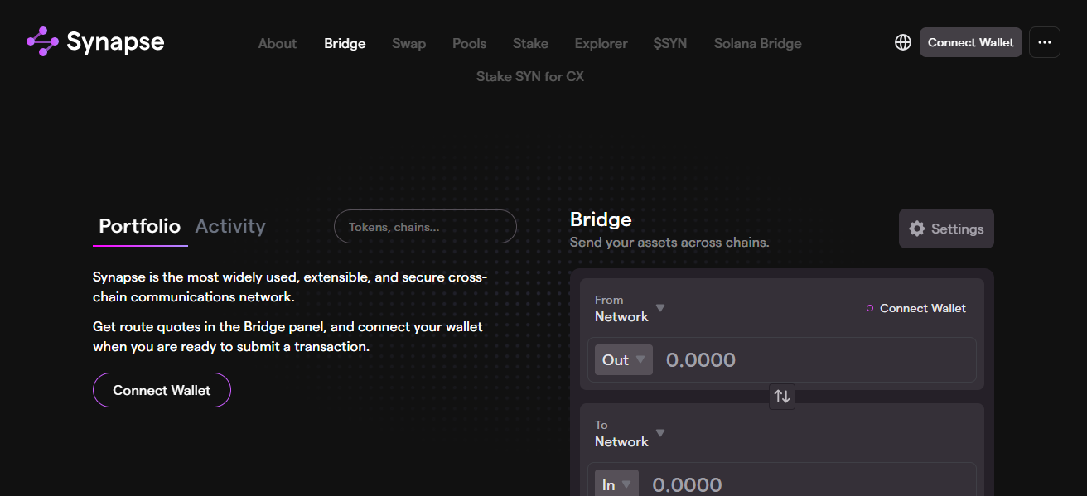Click the wallet status circle indicator
1087x496 pixels.
(x=867, y=308)
